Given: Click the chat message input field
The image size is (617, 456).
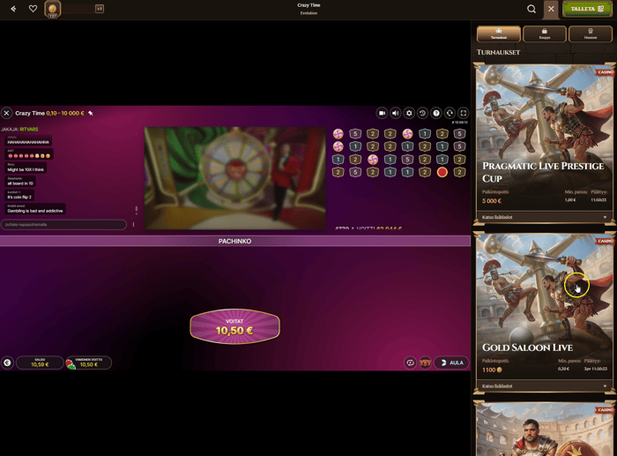Looking at the screenshot, I should point(63,224).
